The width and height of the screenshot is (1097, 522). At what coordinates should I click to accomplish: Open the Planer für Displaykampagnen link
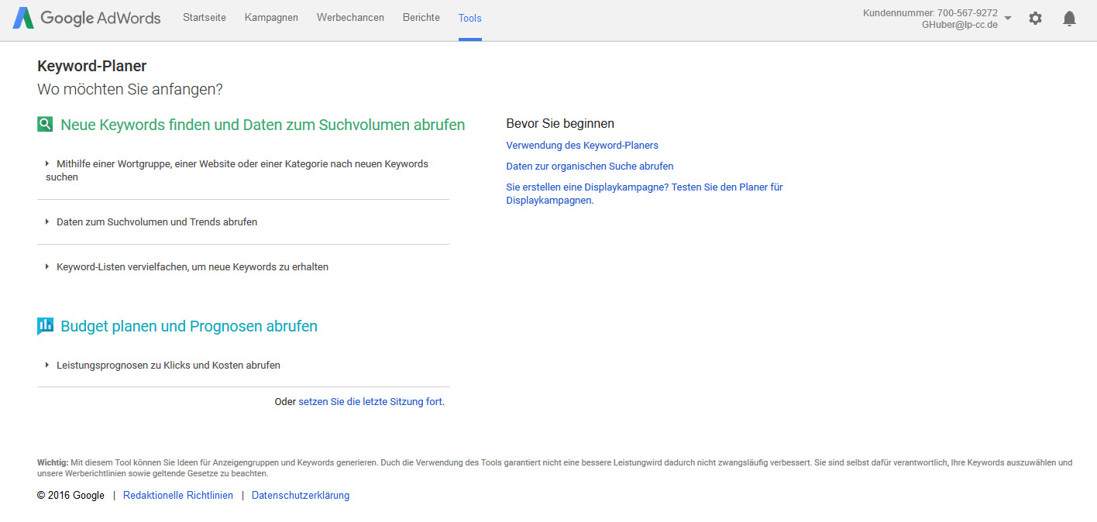(645, 194)
